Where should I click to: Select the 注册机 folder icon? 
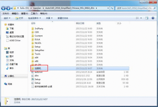(x=33, y=68)
